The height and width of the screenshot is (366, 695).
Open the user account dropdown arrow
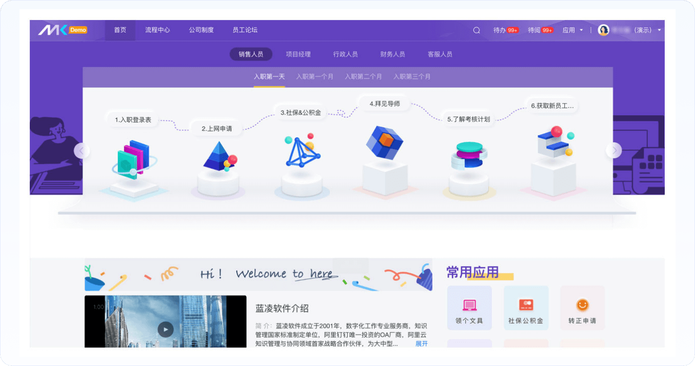(659, 30)
